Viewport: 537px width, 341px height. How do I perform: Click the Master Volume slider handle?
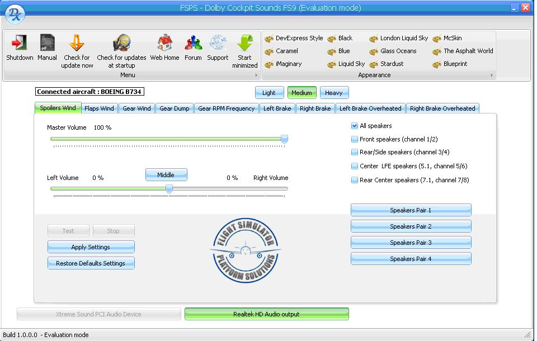pyautogui.click(x=284, y=139)
